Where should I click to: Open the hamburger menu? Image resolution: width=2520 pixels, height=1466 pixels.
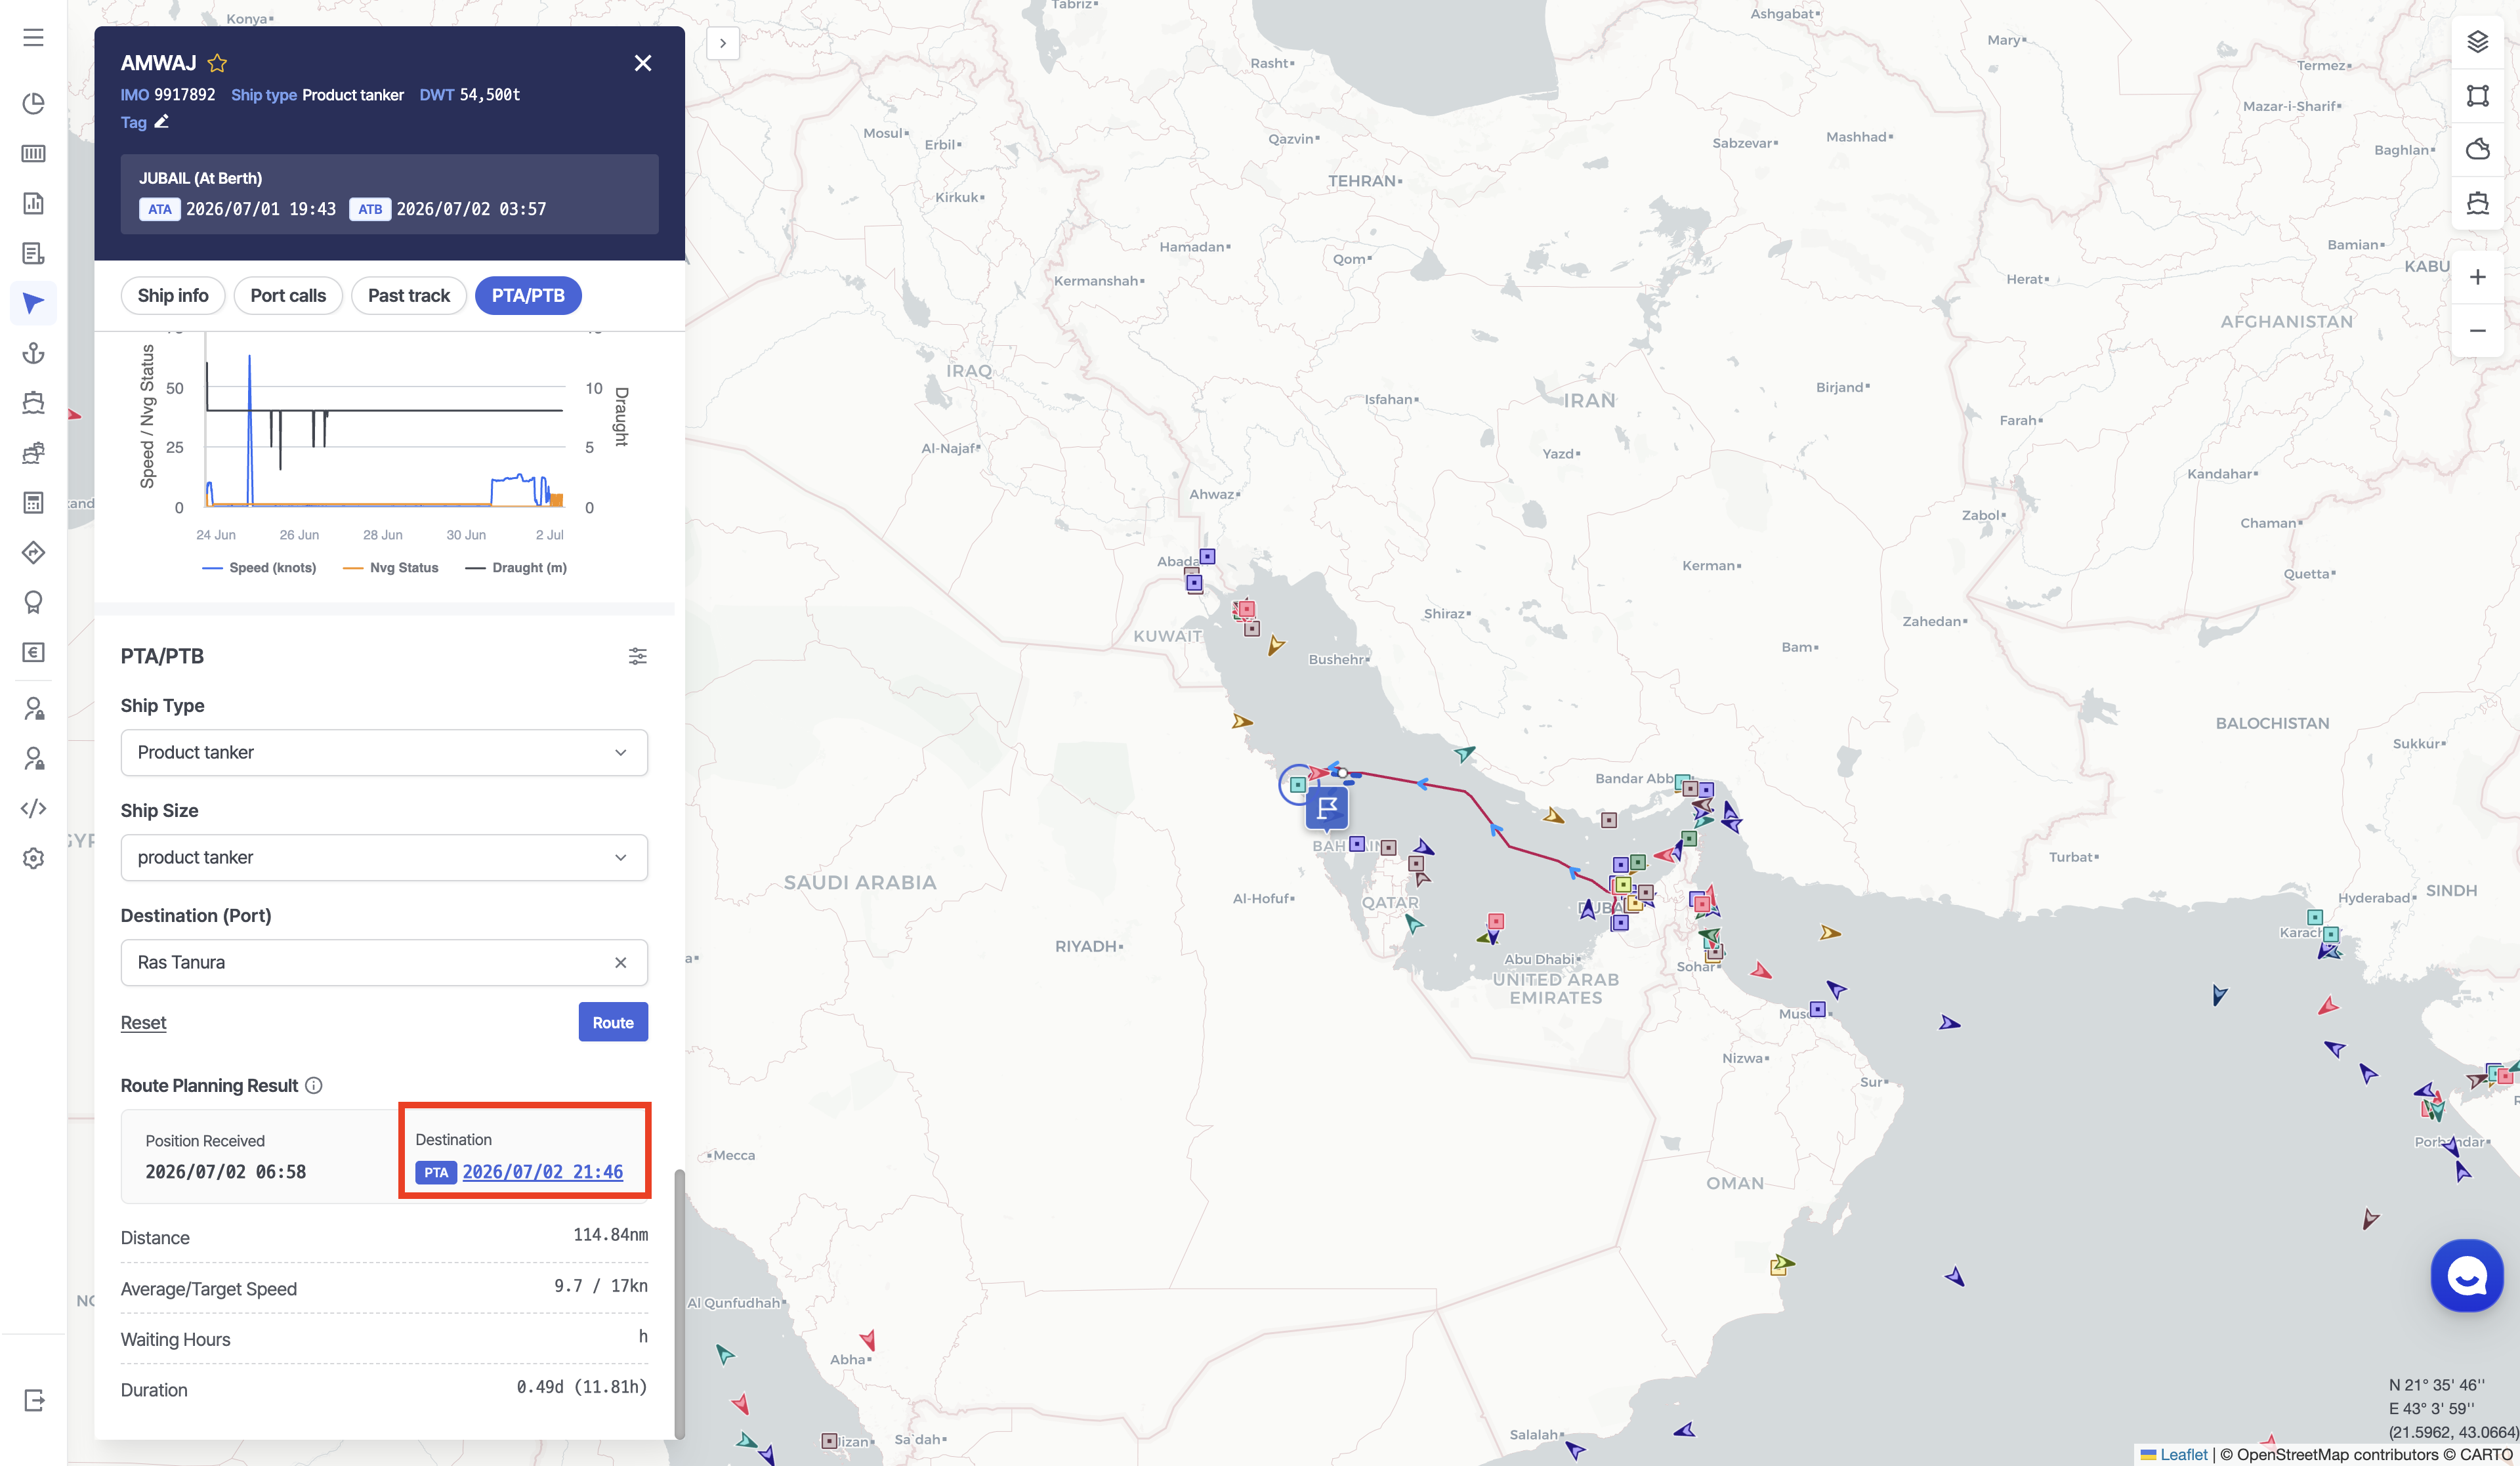pos(33,38)
